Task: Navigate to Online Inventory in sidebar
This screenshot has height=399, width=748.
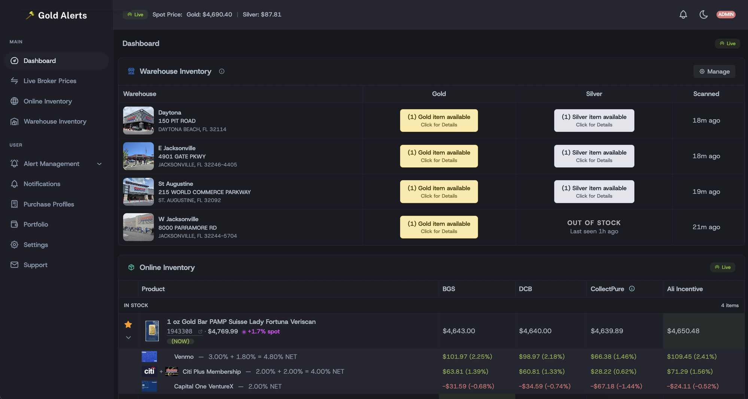Action: [57, 101]
